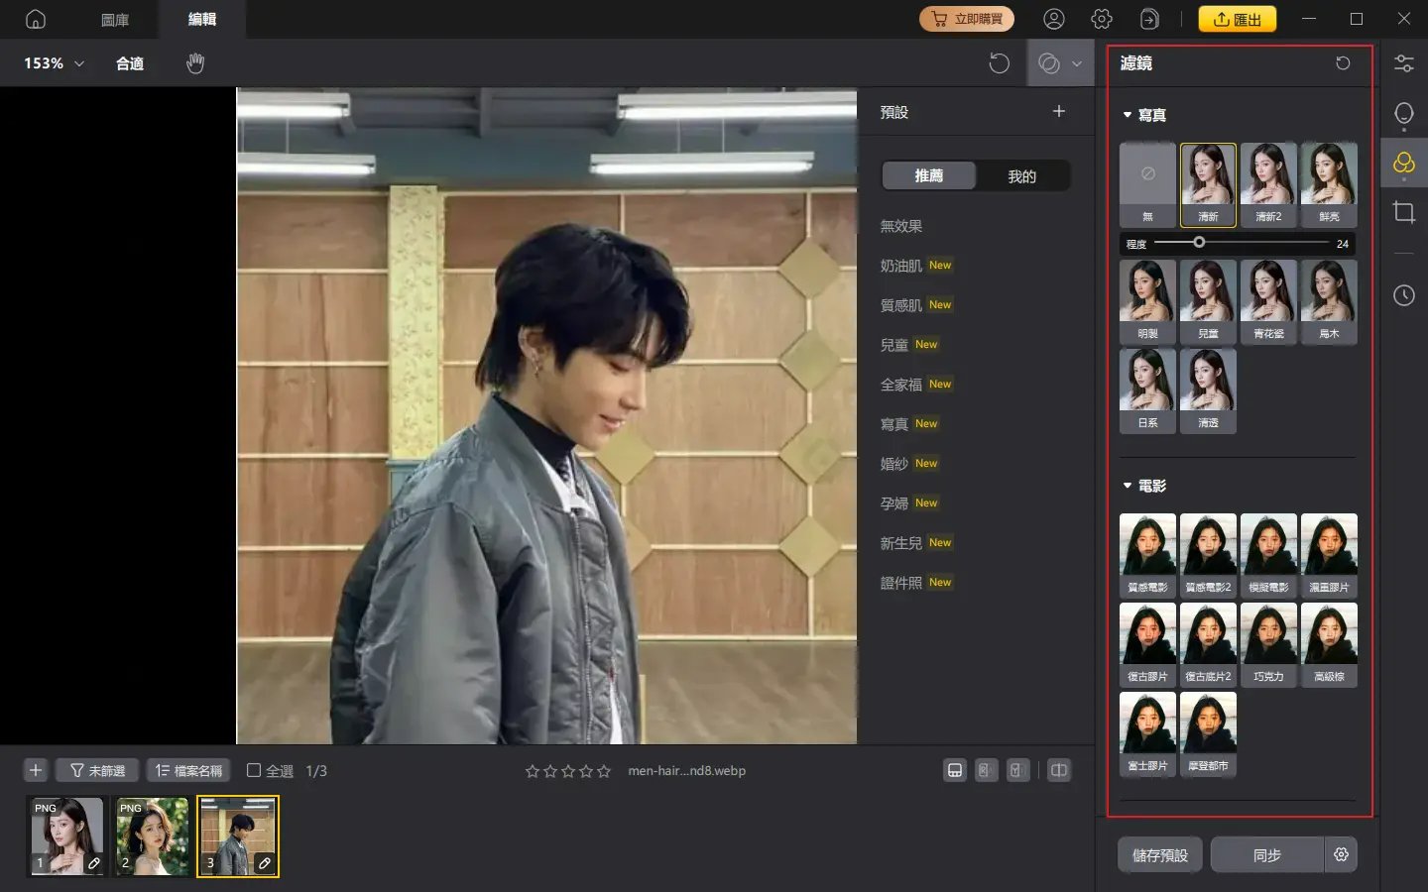Select the hand pan tool
The image size is (1428, 892).
pyautogui.click(x=195, y=63)
